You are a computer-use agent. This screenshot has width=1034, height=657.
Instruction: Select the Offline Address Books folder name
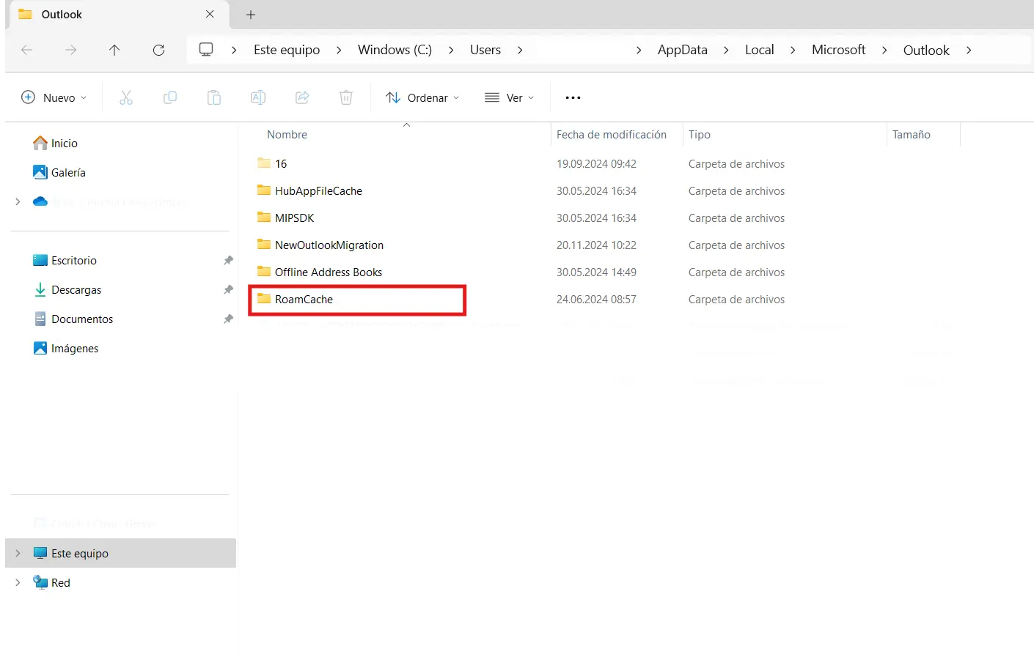pos(329,272)
